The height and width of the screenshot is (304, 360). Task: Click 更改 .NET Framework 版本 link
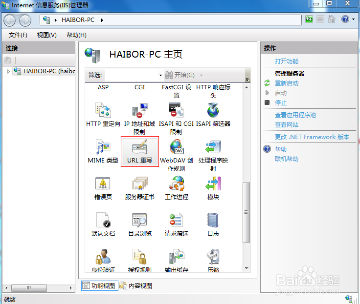(312, 137)
